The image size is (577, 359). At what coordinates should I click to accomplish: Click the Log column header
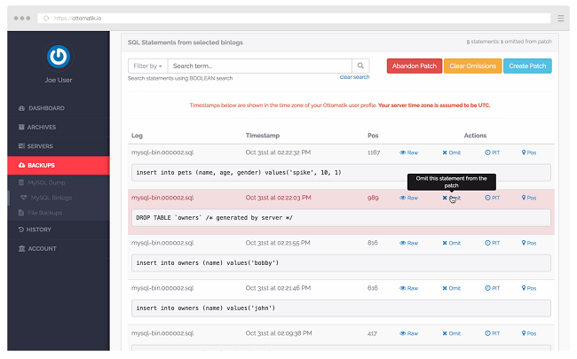coord(137,136)
